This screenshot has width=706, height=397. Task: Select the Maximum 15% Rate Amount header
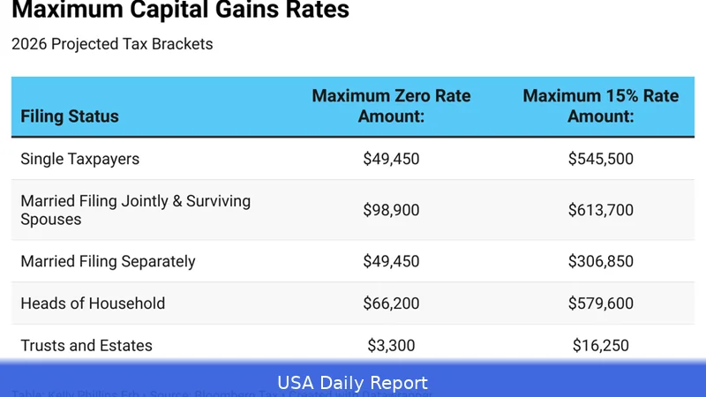(601, 106)
